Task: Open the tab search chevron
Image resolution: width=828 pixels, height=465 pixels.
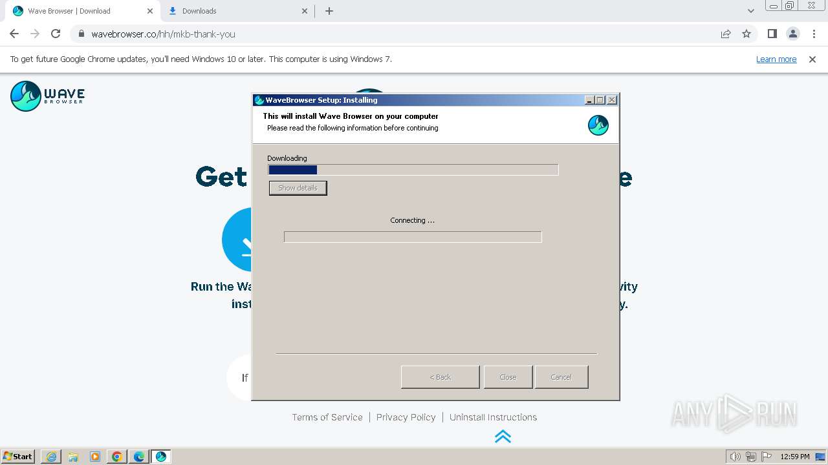Action: pyautogui.click(x=750, y=11)
